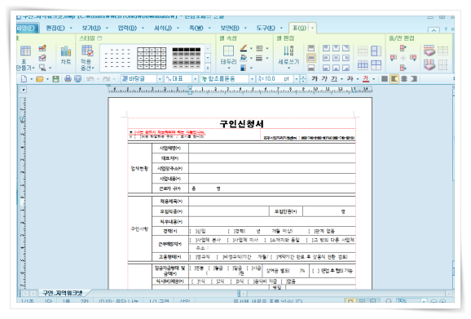Click the vertical scrollbar on the right
The height and width of the screenshot is (319, 471).
[454, 186]
